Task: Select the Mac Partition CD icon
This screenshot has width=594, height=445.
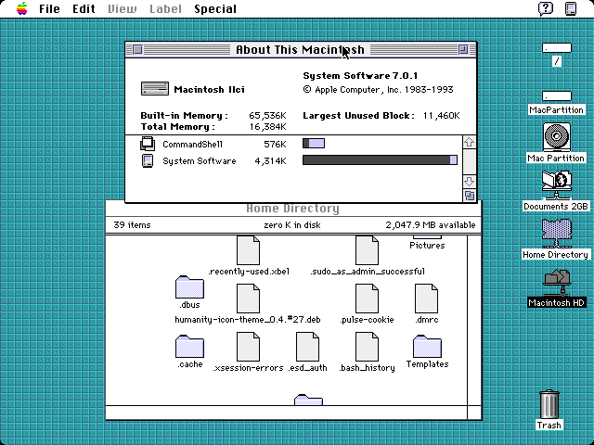Action: click(557, 137)
